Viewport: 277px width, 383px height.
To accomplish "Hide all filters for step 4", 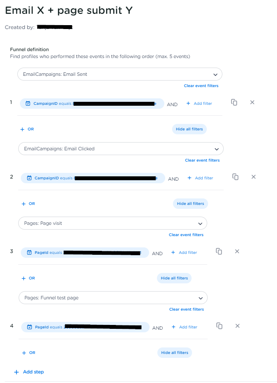I will click(x=175, y=353).
